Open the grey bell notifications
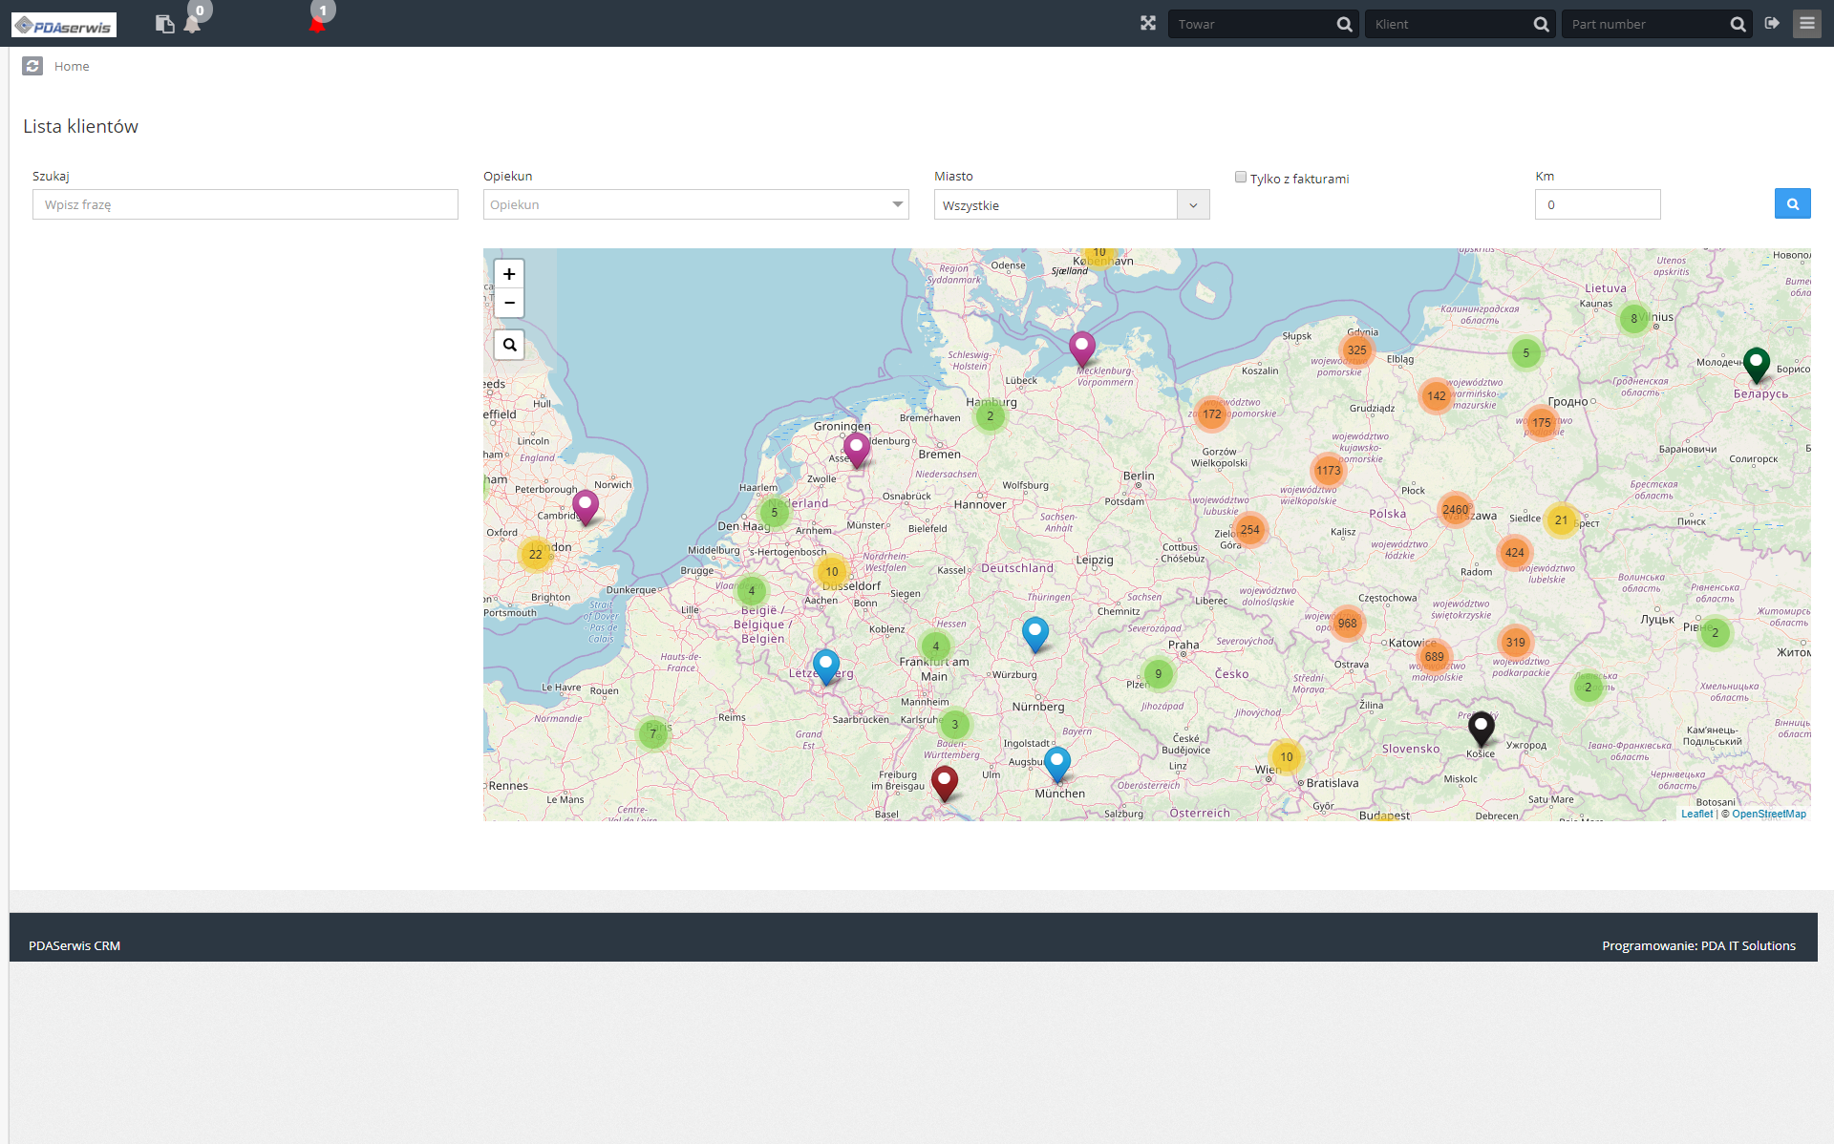 tap(192, 24)
